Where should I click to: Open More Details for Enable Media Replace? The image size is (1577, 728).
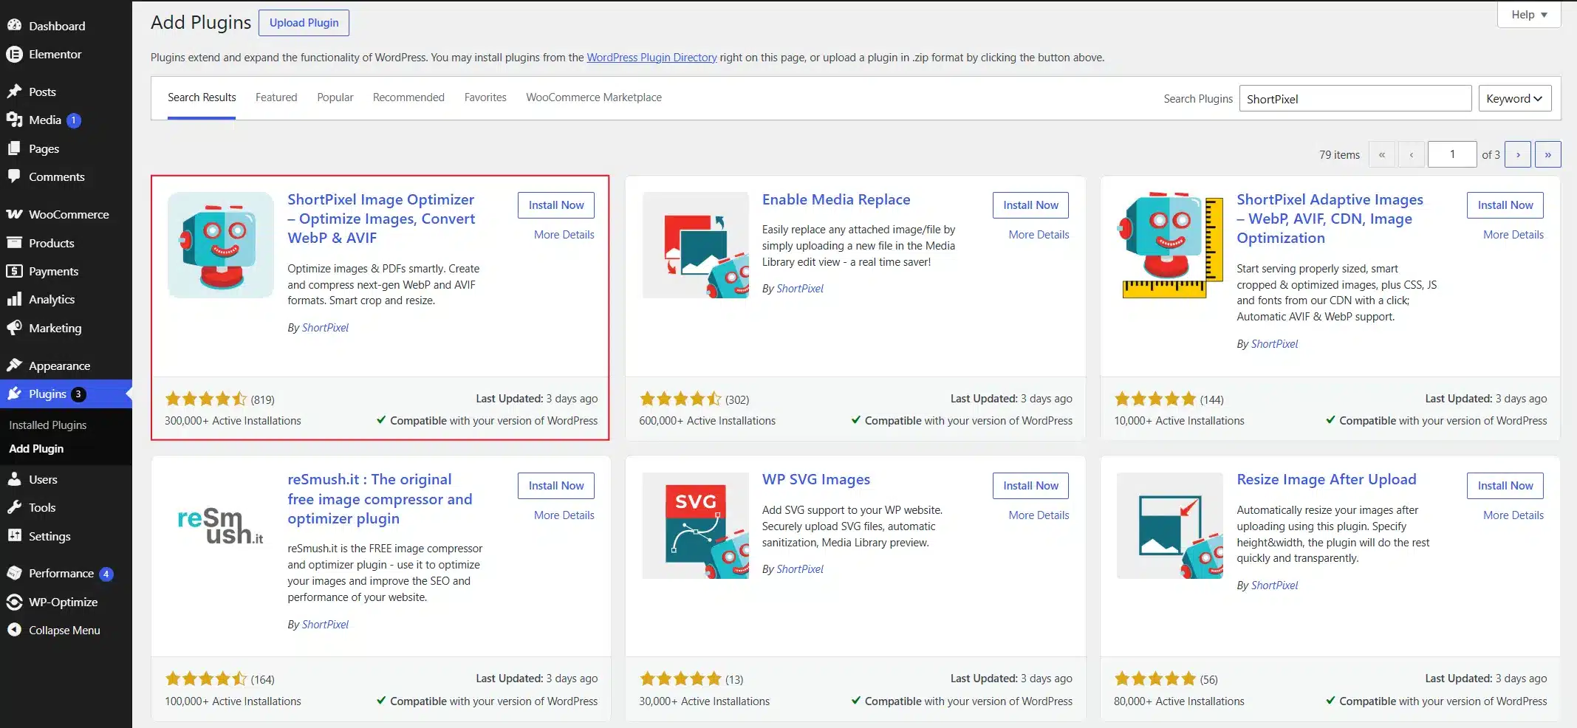point(1039,235)
